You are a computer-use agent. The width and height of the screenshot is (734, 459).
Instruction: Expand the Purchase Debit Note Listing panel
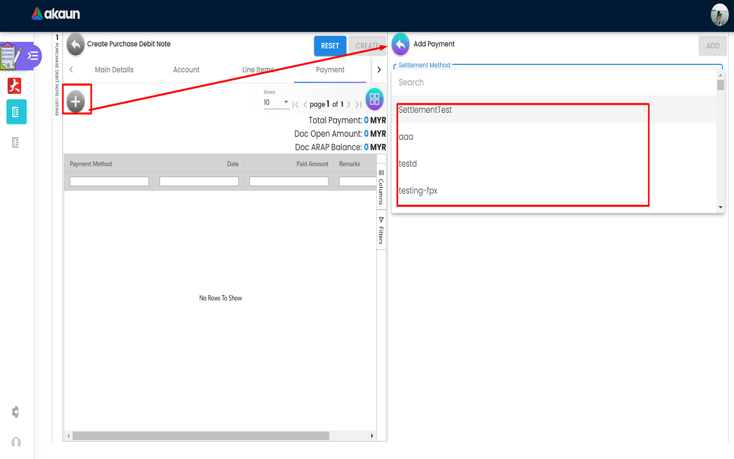(x=57, y=75)
